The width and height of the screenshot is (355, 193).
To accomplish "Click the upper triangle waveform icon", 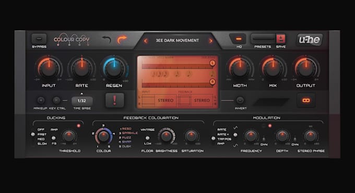I will coord(235,128).
